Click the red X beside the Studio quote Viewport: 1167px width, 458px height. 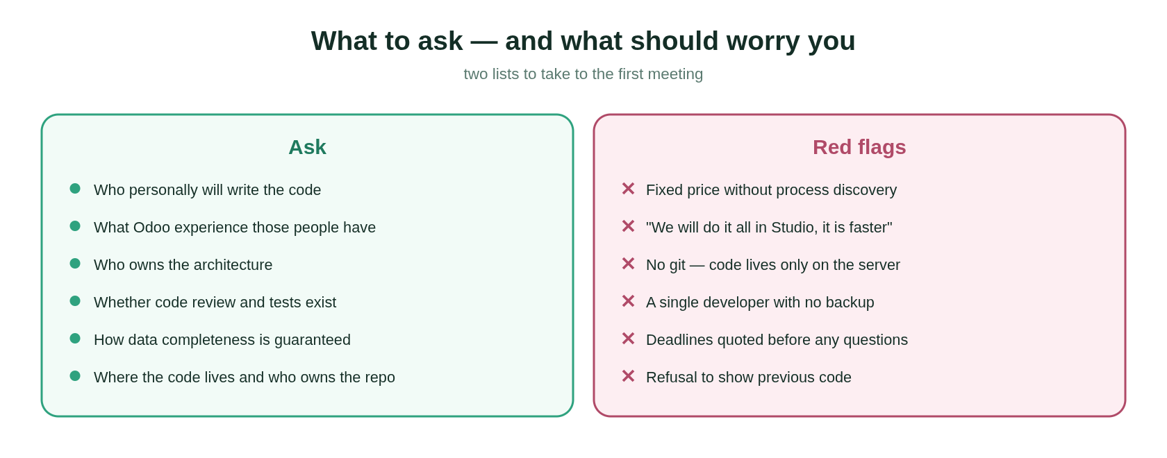click(x=628, y=226)
